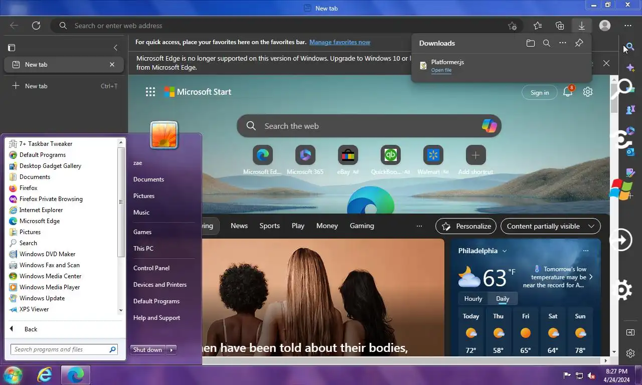The image size is (642, 385).
Task: Expand the Philadelphia location chevron
Action: (505, 251)
